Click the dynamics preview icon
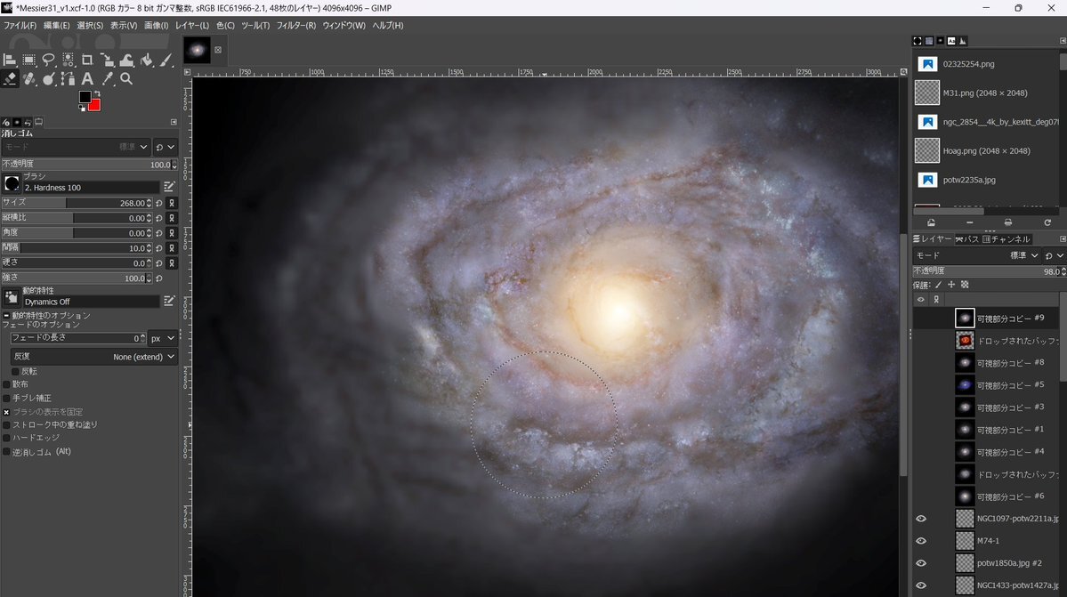Image resolution: width=1067 pixels, height=597 pixels. [x=12, y=297]
